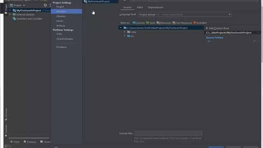Open the Language level dropdown
The height and width of the screenshot is (148, 263).
pos(185,15)
